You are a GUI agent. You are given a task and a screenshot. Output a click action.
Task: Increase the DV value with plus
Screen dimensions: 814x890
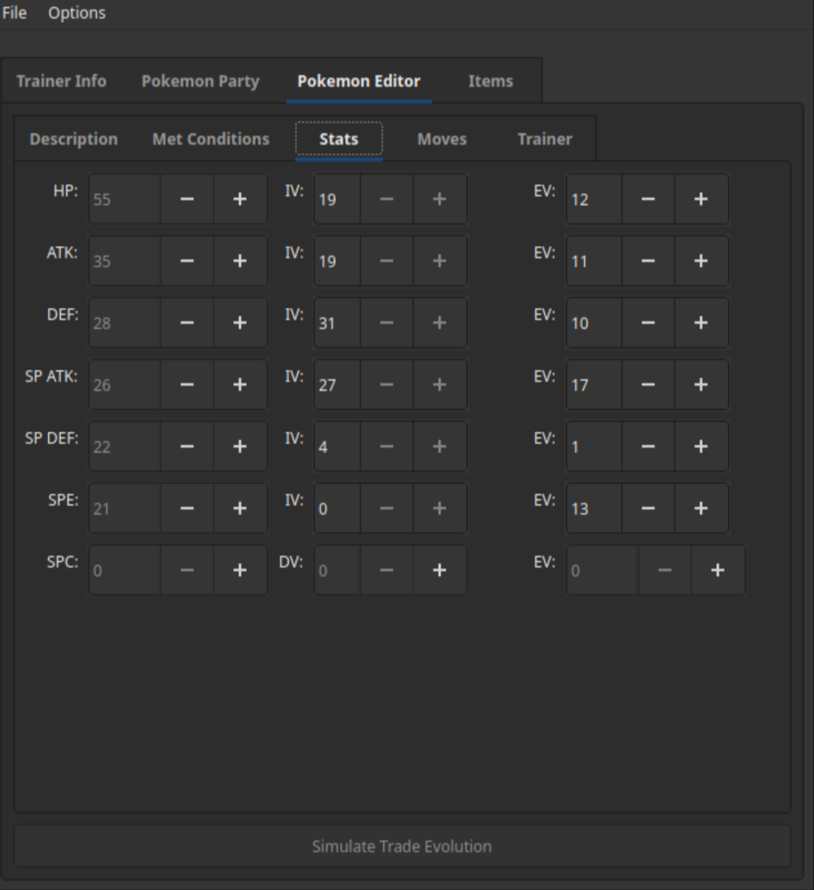(x=439, y=570)
